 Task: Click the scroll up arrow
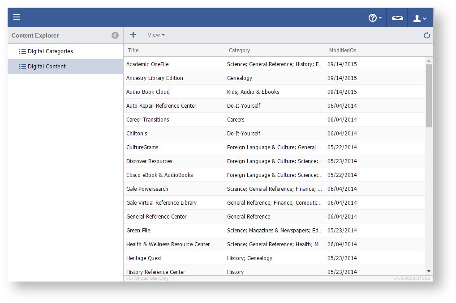(429, 61)
